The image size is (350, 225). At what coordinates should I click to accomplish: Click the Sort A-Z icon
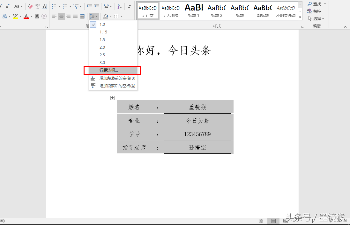[119, 6]
